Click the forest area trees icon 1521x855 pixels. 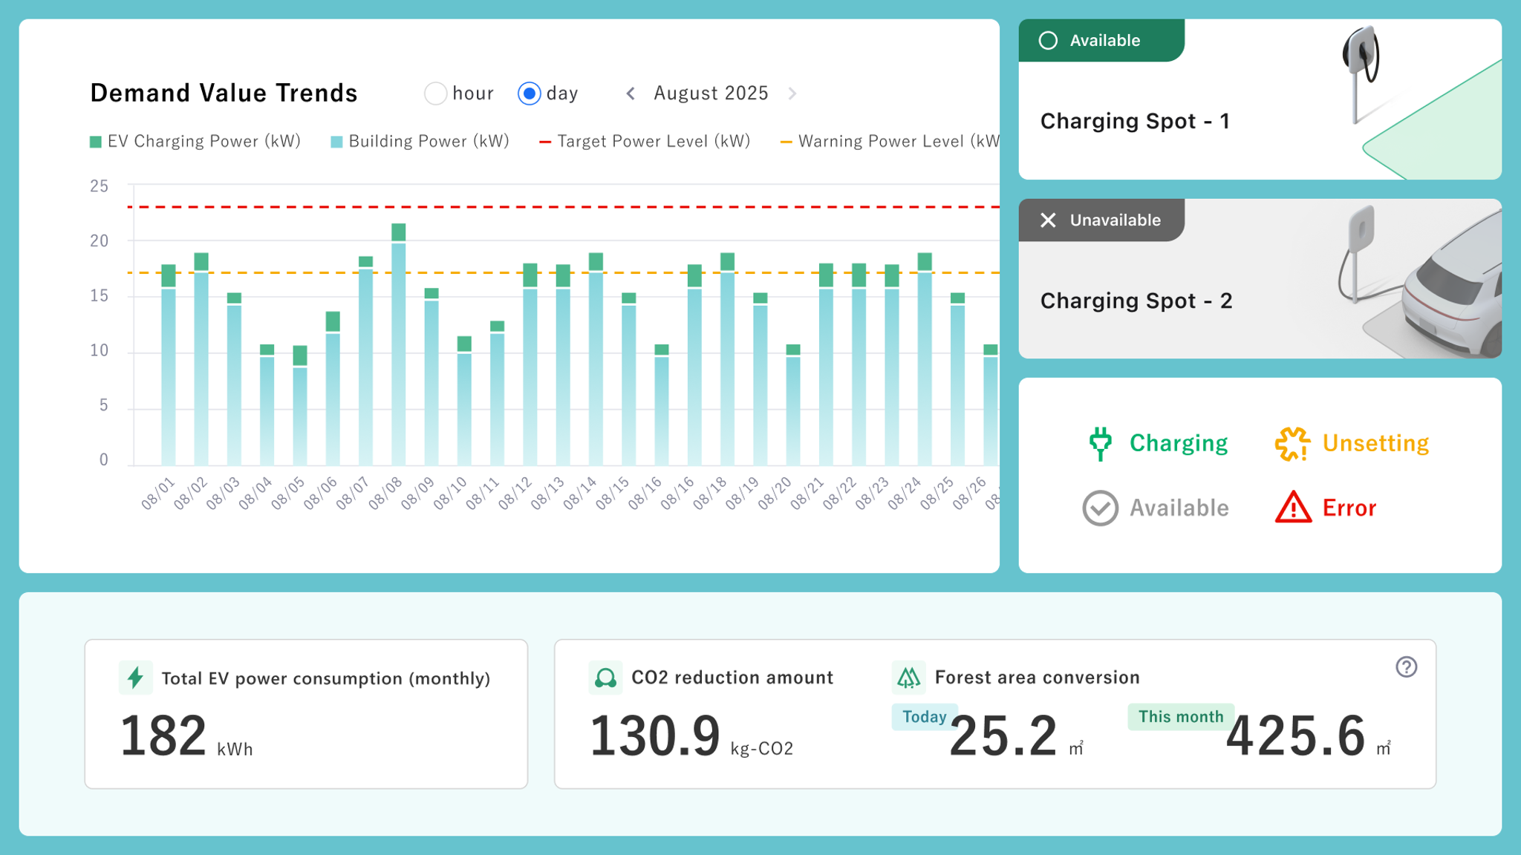[908, 678]
